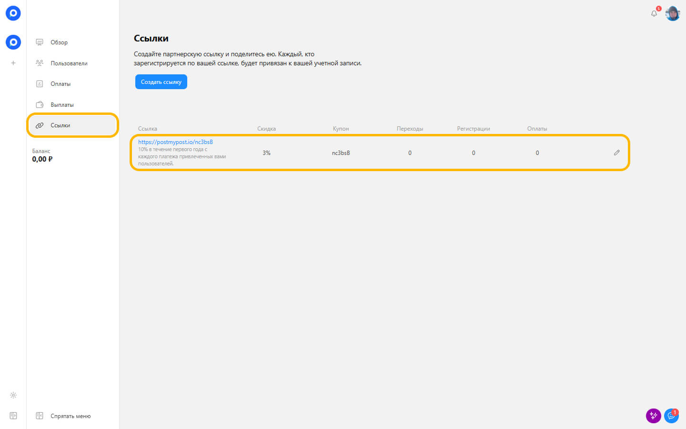
Task: Select the active project icon beneath the main logo
Action: 13,42
